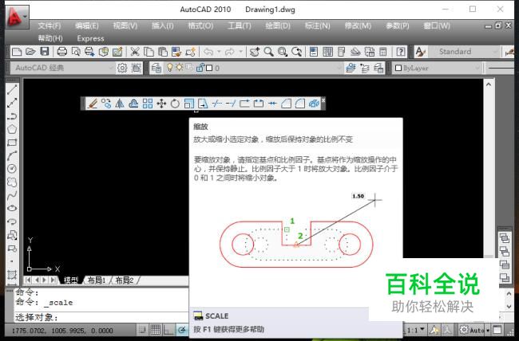Select the Fillet tool in Modify toolbar

300,104
